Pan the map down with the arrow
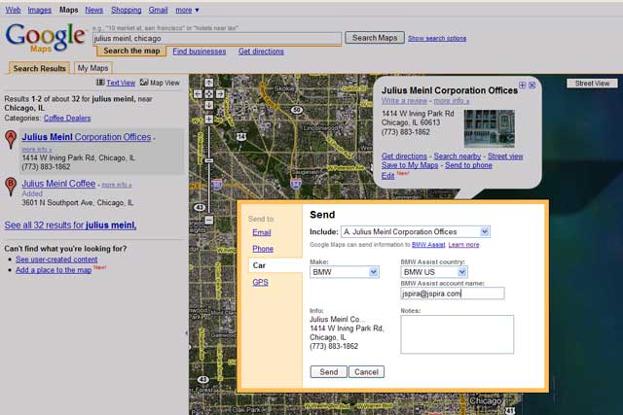This screenshot has width=623, height=415. pos(209,105)
